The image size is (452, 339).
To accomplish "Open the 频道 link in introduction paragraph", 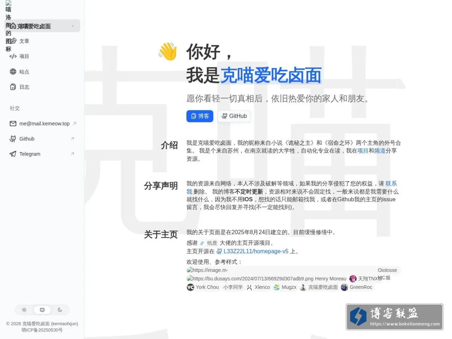I will tap(380, 151).
